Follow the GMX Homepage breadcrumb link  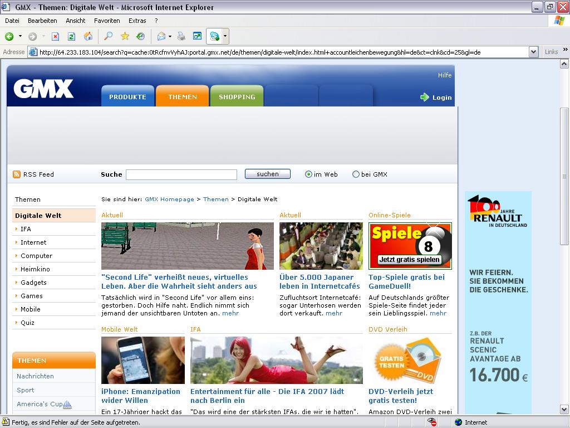point(169,199)
